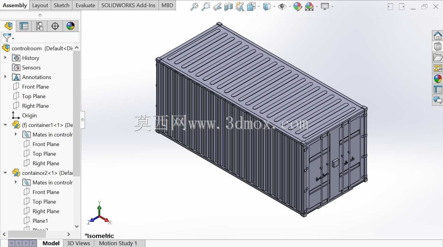The image size is (443, 247).
Task: Expand Mates under container1<1>
Action: click(x=16, y=134)
